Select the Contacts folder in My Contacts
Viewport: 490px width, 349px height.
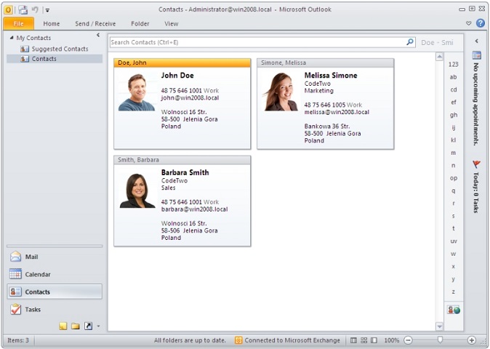click(55, 59)
